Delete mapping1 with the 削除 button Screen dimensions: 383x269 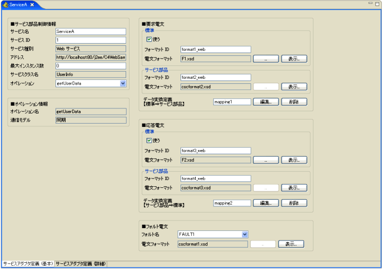coord(294,102)
